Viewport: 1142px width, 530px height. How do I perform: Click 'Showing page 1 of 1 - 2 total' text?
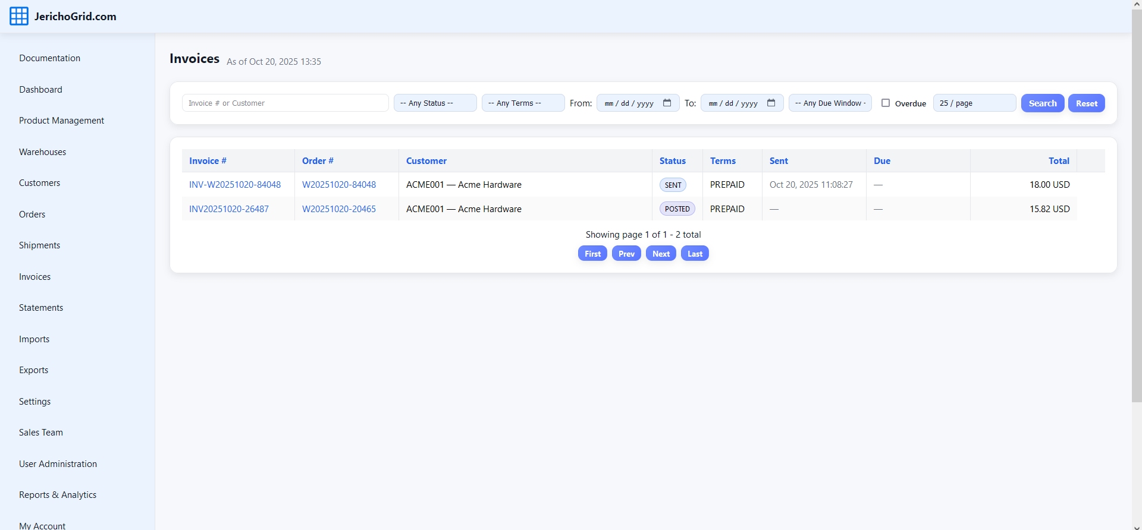point(643,235)
